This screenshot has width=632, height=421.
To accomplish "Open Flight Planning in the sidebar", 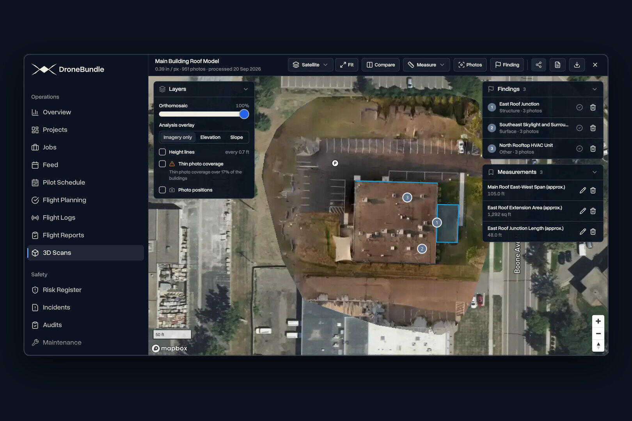I will pyautogui.click(x=86, y=200).
